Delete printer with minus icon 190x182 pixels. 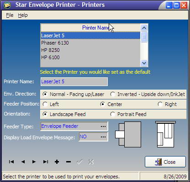click(x=69, y=162)
